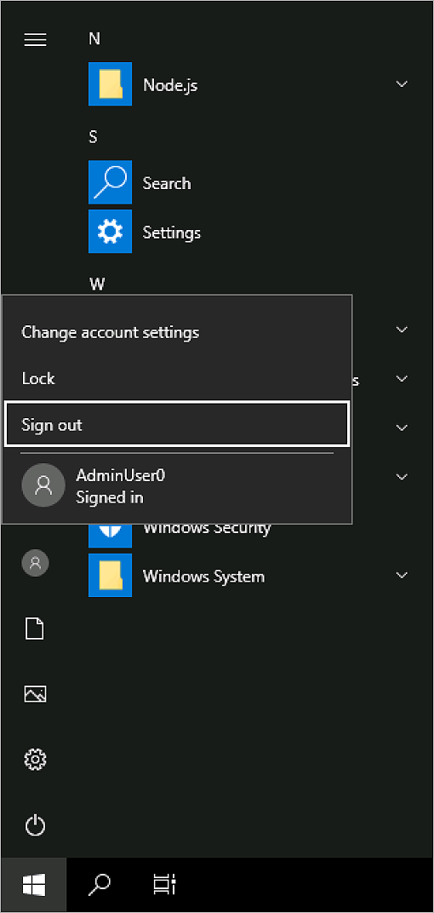Click the Settings gear in sidebar

[35, 760]
